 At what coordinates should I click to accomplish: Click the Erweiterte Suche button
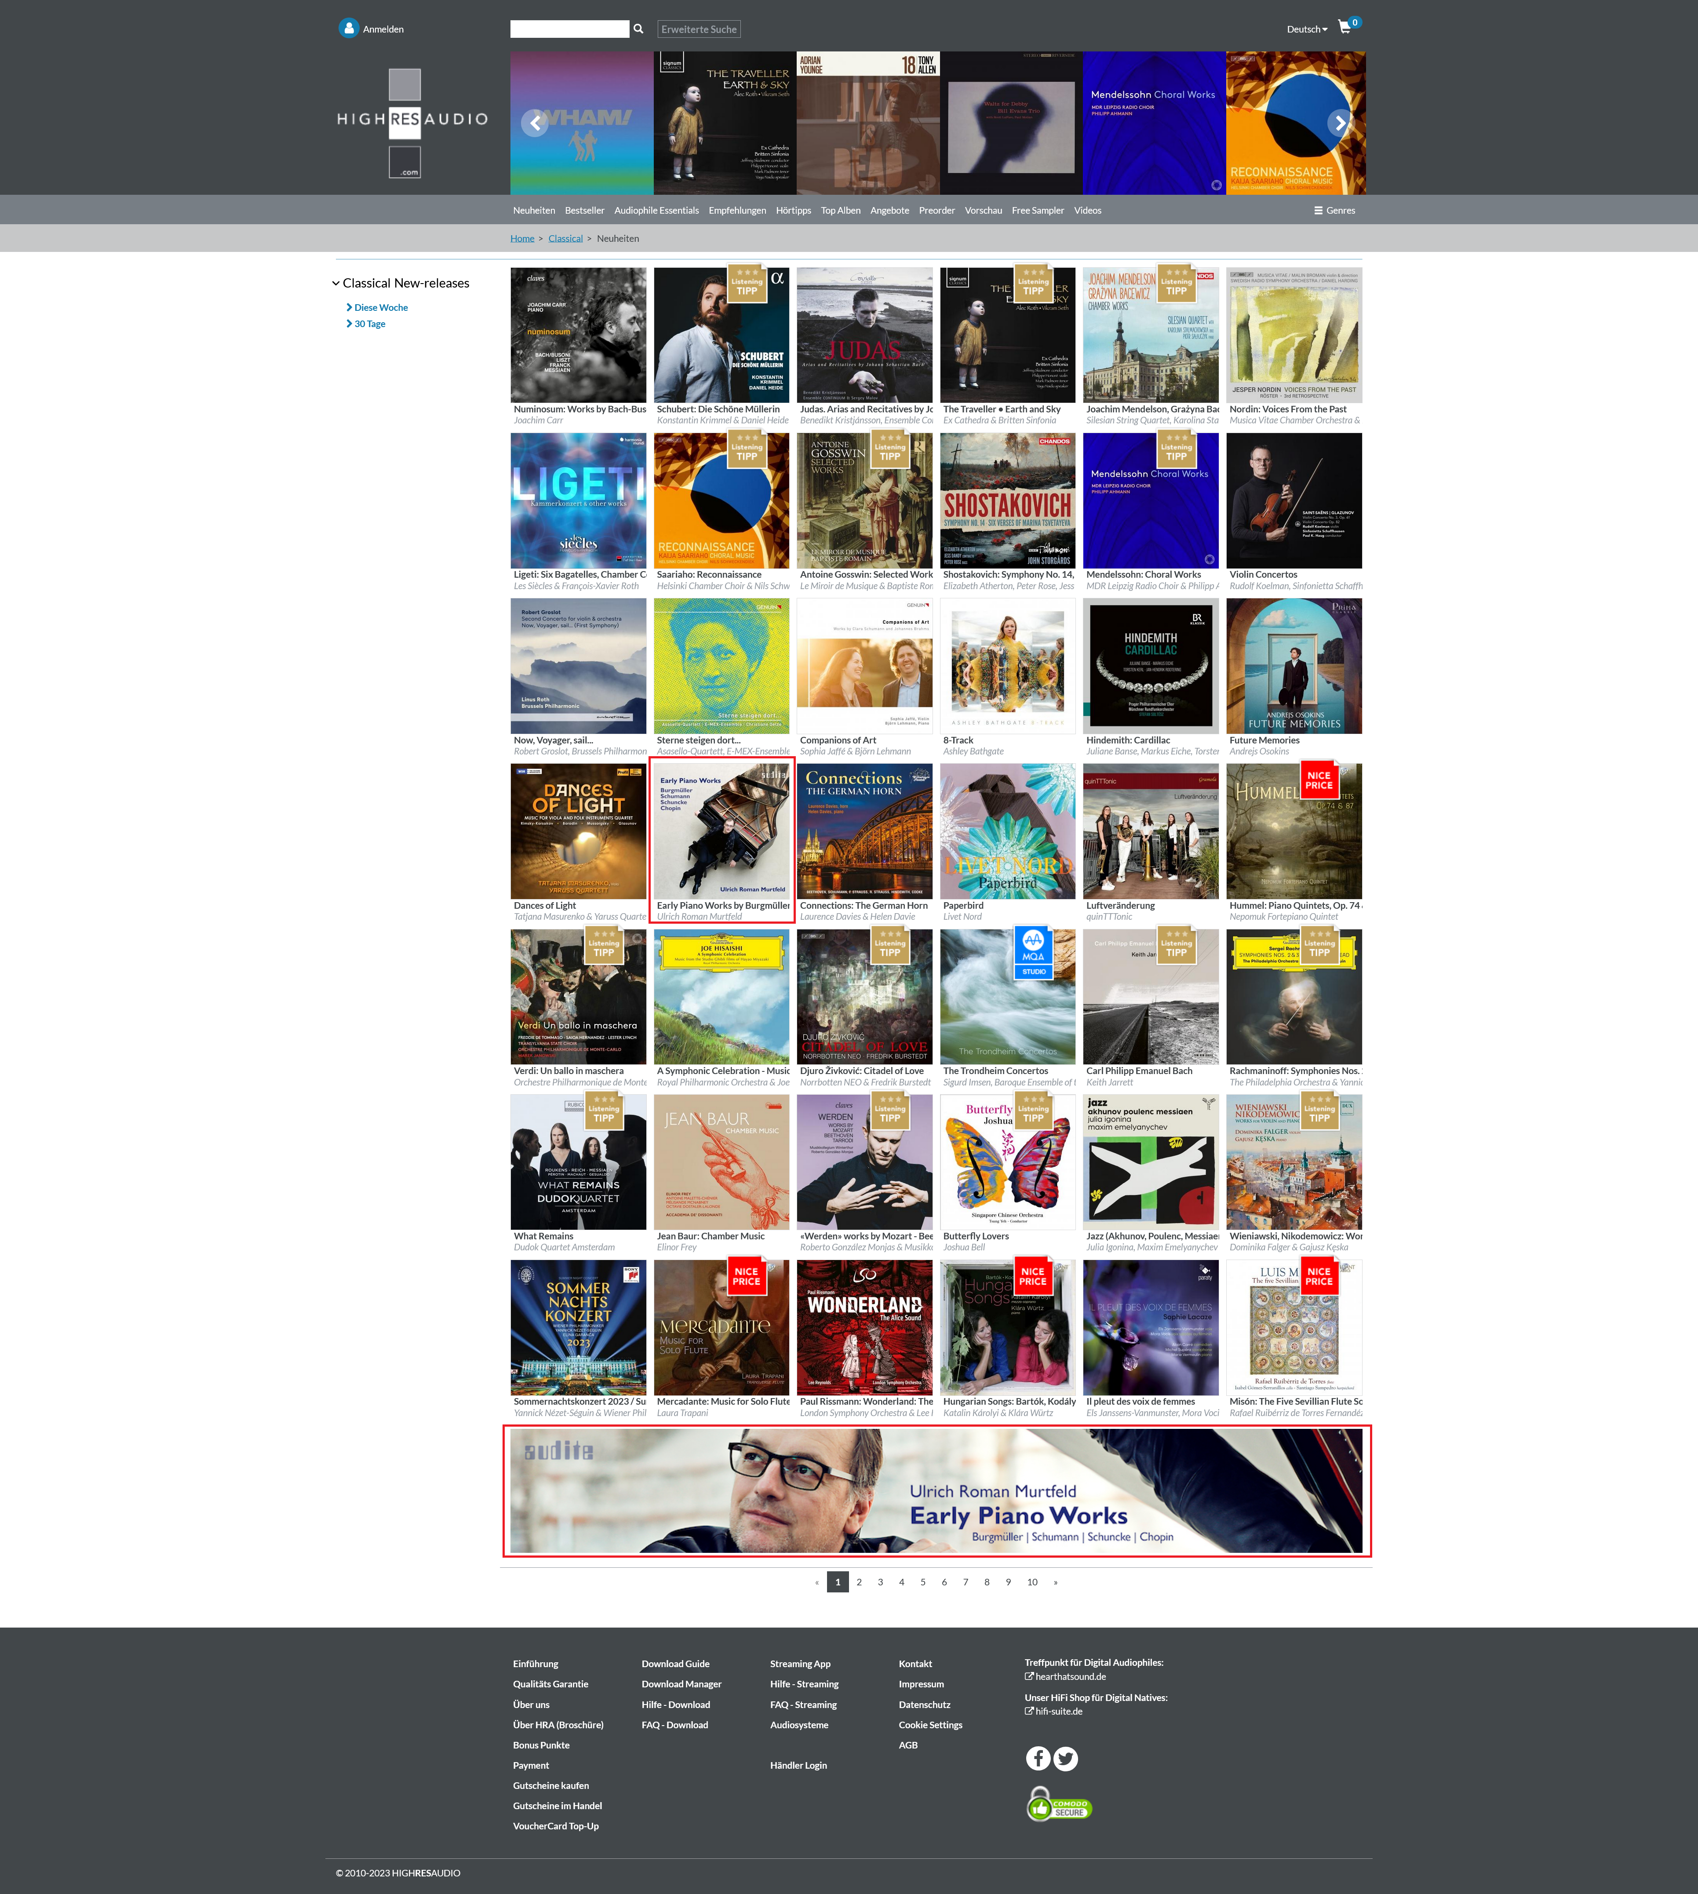pos(699,29)
